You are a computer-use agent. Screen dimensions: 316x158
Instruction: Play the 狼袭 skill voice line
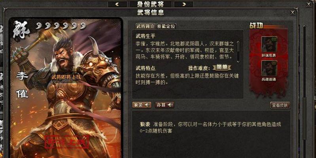click(x=142, y=105)
